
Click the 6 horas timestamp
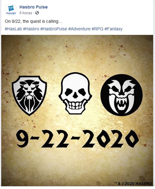tap(26, 13)
